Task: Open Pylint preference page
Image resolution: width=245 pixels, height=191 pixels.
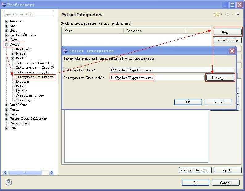Action: [21, 86]
